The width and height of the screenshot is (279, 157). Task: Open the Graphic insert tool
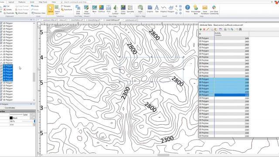[x=150, y=9]
